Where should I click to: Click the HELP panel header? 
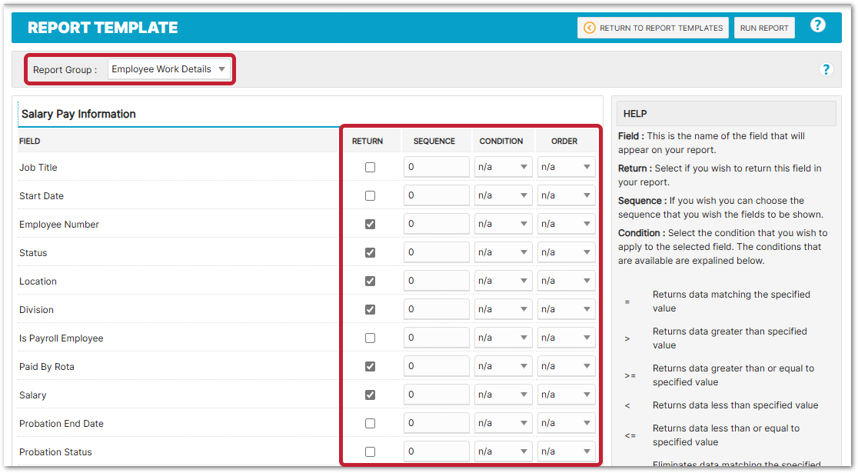pos(727,114)
